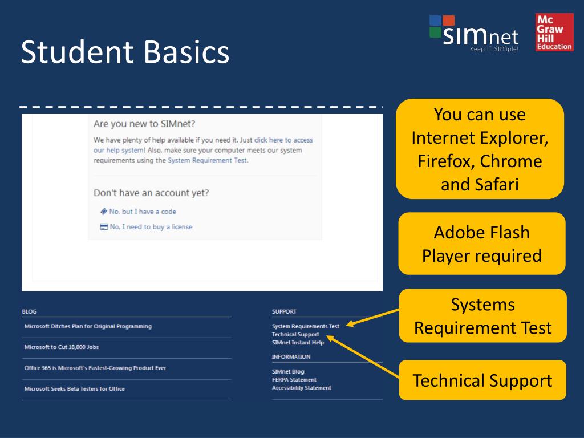Open 'Office 365 is Microsoft's Fastest-Growing Product Ever'
Image resolution: width=584 pixels, height=438 pixels.
point(95,368)
